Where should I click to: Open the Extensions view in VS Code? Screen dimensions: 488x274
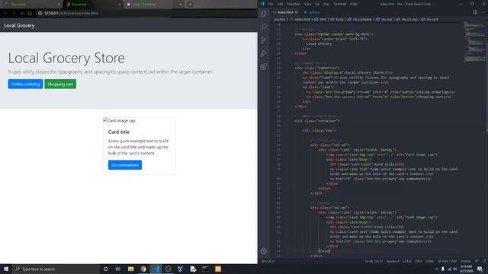pyautogui.click(x=264, y=67)
